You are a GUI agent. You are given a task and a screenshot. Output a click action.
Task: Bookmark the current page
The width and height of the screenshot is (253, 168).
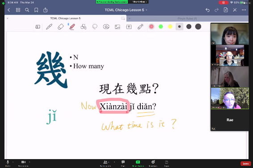36,10
